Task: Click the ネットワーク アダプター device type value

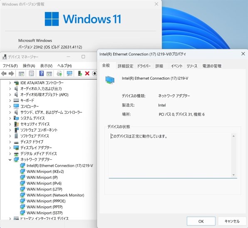Action: tap(174, 96)
